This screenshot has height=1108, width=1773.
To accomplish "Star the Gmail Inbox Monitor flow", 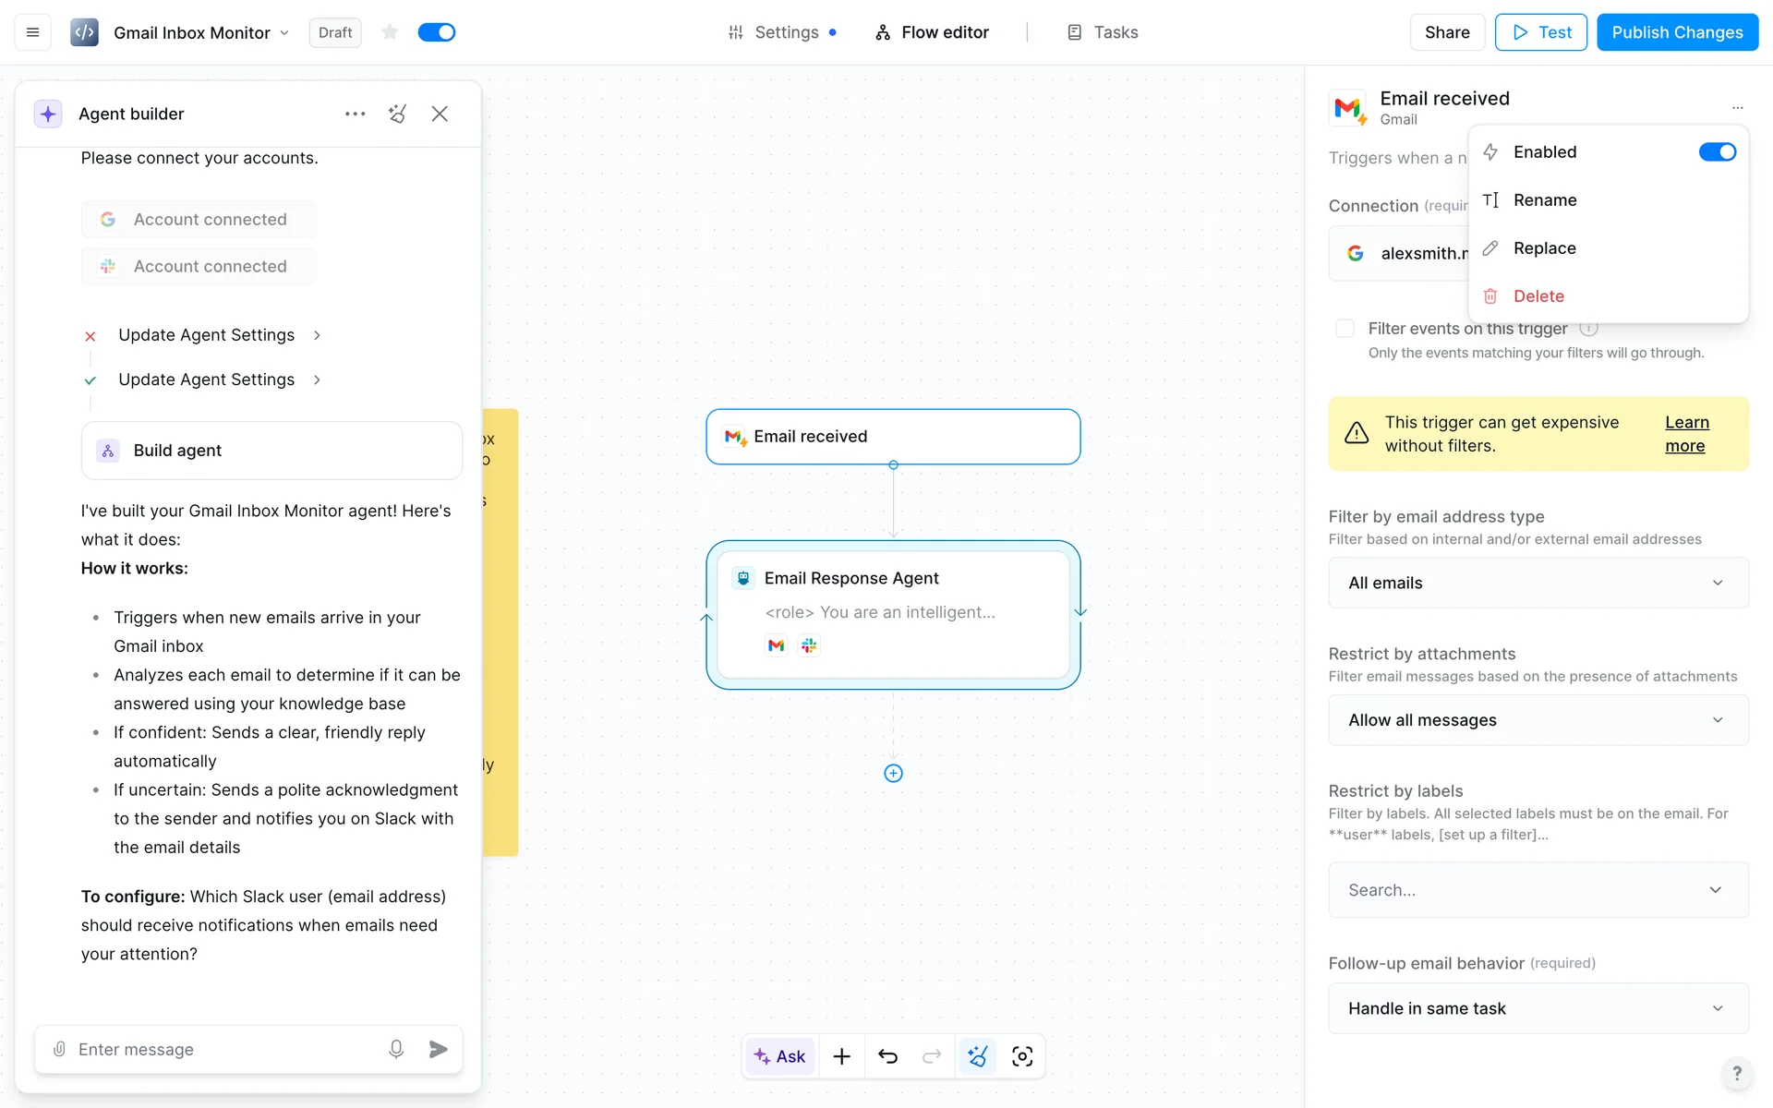I will coord(390,32).
